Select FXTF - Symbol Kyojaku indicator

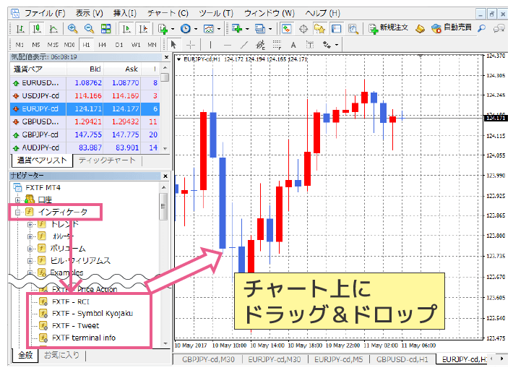pos(92,314)
